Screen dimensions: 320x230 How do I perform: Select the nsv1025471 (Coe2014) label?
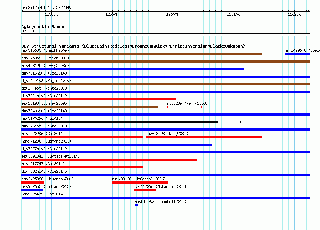[x=43, y=194]
